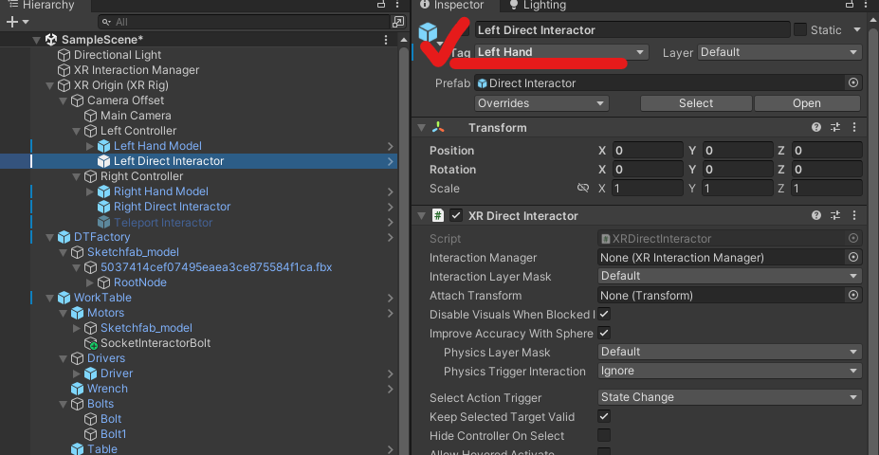
Task: Open prefab arrow for Left Direct Interactor
Action: pos(391,161)
